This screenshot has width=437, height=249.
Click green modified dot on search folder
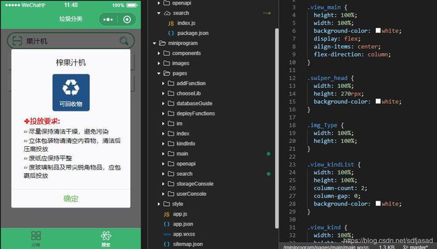[268, 174]
